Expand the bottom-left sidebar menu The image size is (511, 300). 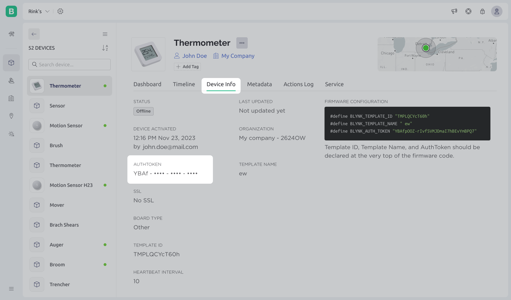tap(11, 289)
